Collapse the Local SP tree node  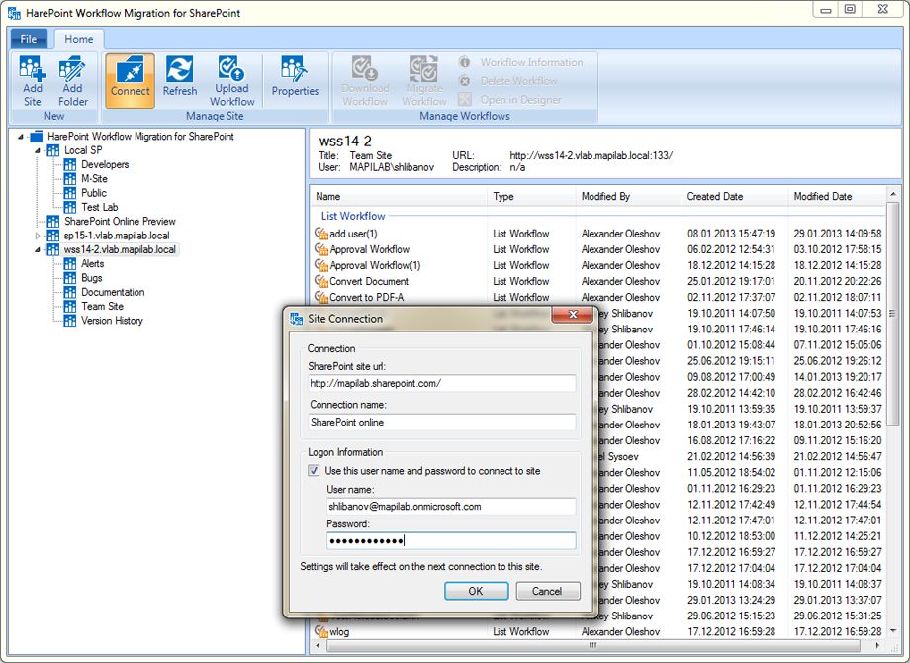pyautogui.click(x=38, y=151)
